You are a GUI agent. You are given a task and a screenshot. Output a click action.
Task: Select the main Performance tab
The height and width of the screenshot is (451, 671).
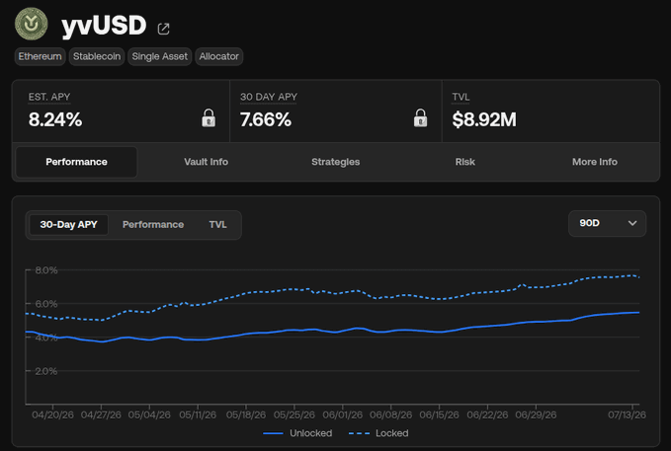tap(77, 162)
